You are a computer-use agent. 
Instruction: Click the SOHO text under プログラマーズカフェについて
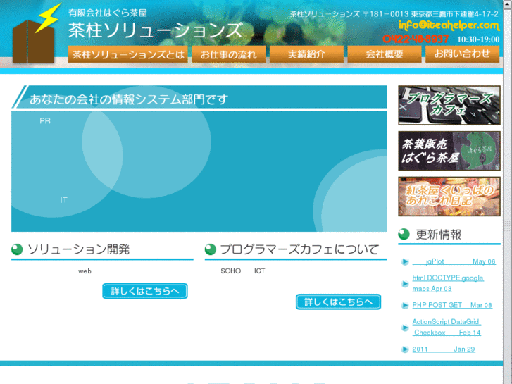tap(230, 271)
